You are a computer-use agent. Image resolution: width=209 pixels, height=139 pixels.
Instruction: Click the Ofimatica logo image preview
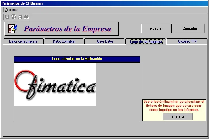(55, 84)
